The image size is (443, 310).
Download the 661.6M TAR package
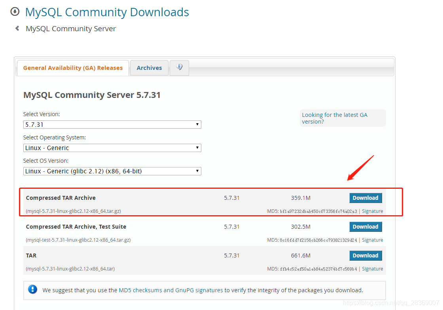click(x=365, y=256)
